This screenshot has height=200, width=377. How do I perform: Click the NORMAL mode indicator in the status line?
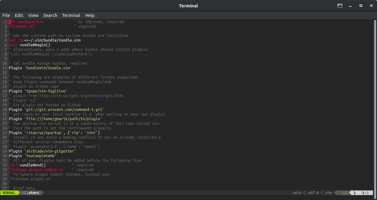pyautogui.click(x=9, y=193)
